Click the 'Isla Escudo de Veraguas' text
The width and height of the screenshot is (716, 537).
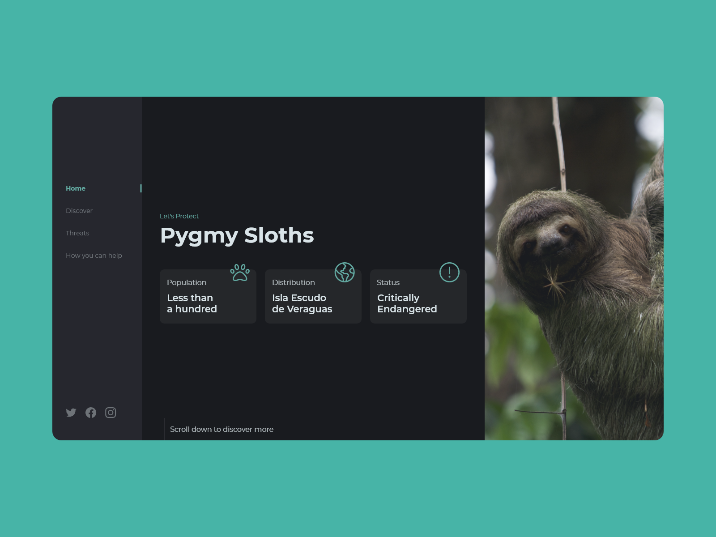point(302,303)
